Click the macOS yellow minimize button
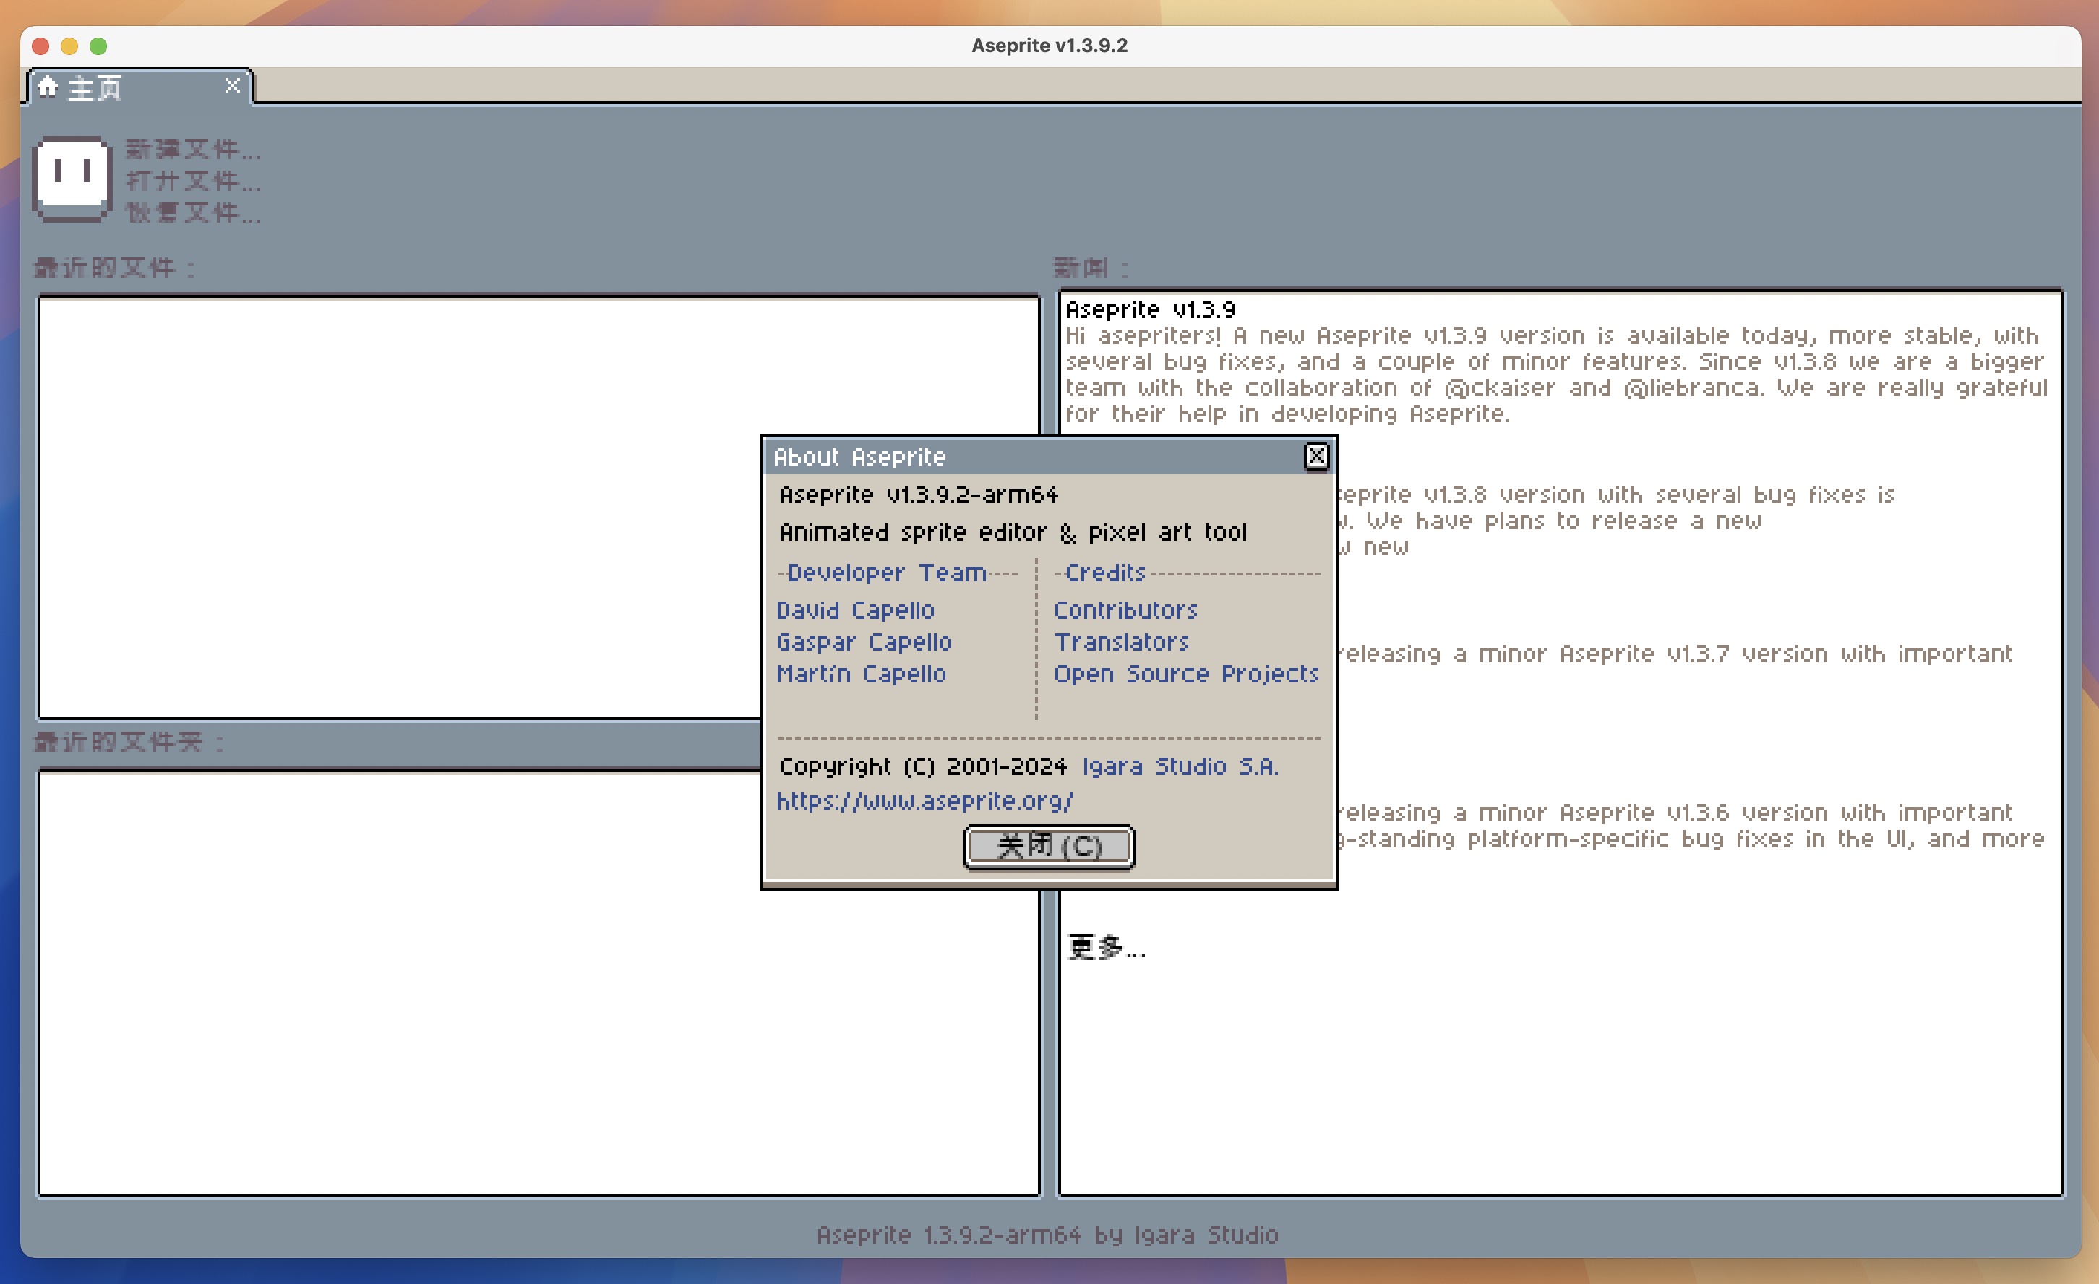The image size is (2099, 1284). (x=69, y=46)
